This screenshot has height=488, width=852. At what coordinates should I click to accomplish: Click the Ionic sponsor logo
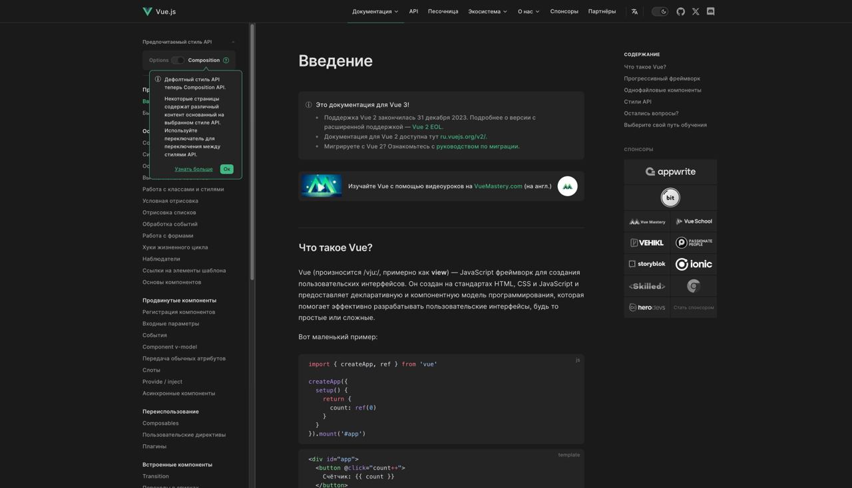[694, 264]
